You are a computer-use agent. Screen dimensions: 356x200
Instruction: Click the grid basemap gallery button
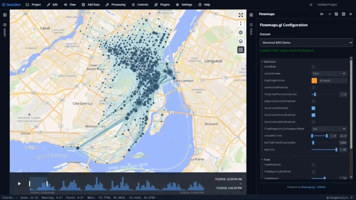[241, 50]
